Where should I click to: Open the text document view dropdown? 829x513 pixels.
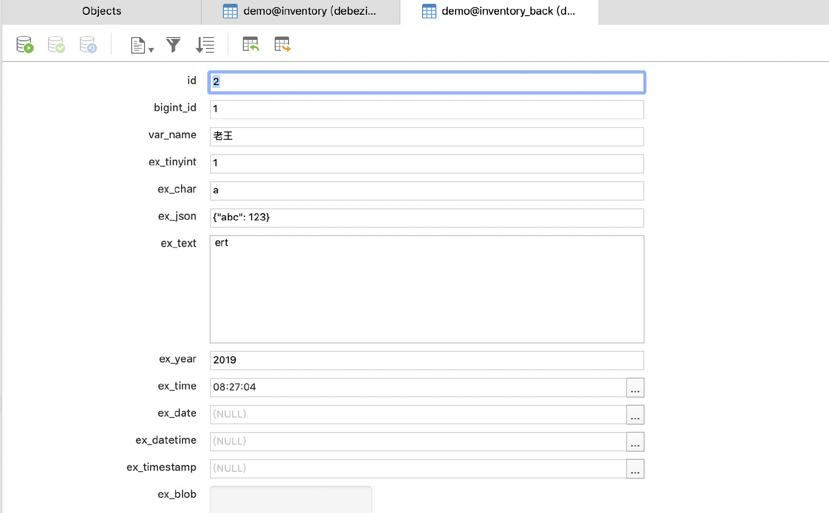[x=142, y=46]
